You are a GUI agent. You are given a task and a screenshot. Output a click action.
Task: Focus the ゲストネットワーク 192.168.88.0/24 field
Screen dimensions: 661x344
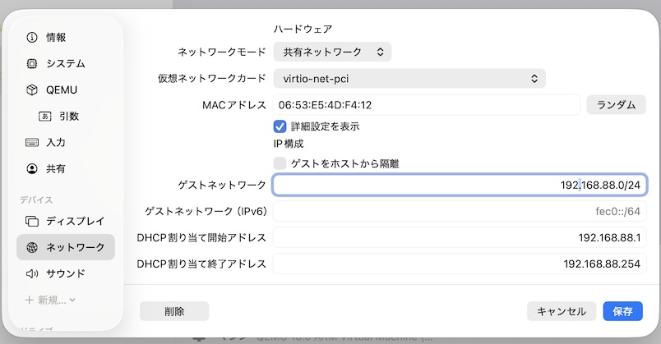(x=460, y=185)
